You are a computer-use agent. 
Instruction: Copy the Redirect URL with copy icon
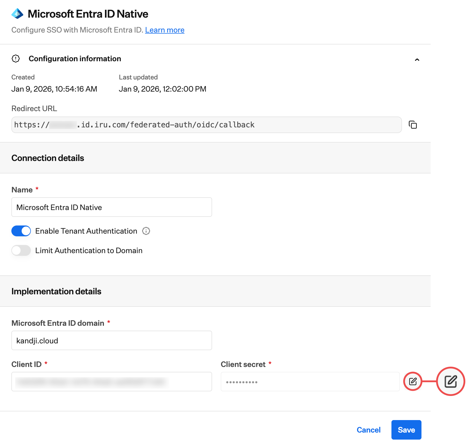pos(413,125)
